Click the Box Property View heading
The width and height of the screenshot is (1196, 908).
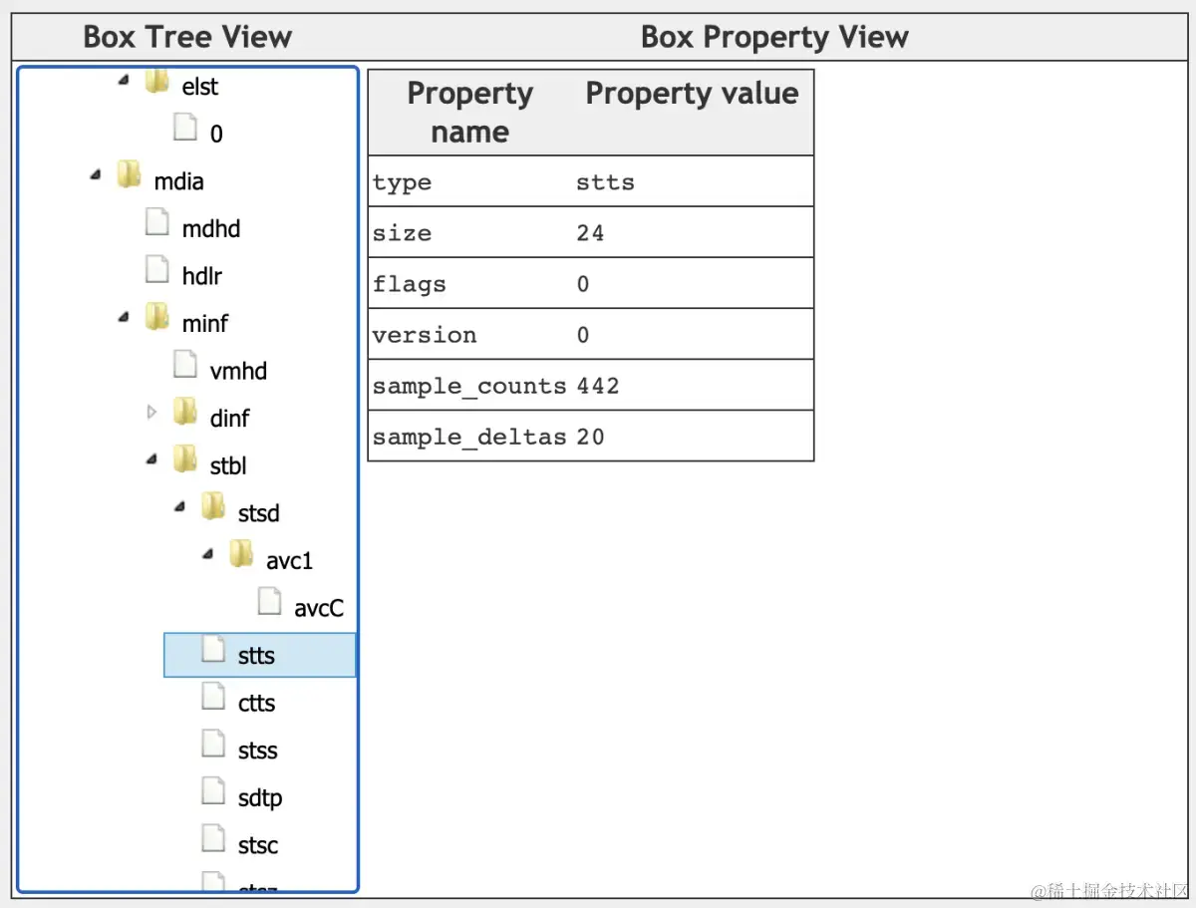(774, 38)
